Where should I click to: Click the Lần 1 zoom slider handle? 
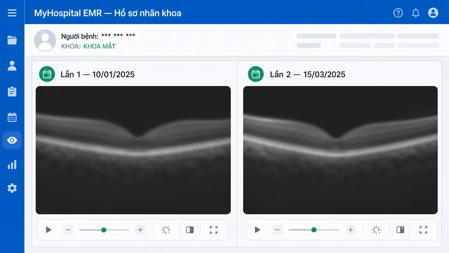pos(104,230)
